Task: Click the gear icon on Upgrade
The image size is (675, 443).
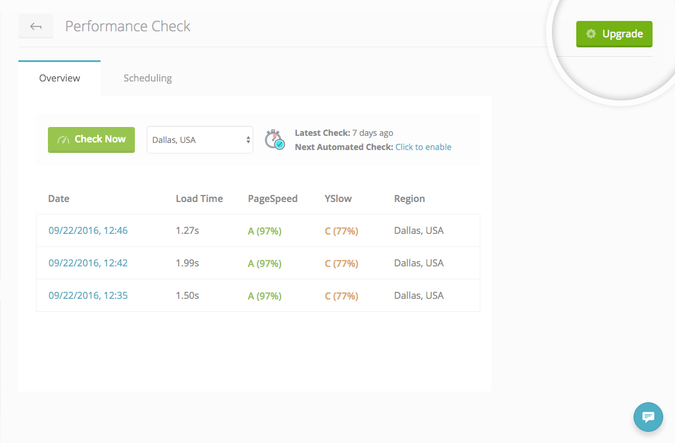Action: (590, 34)
